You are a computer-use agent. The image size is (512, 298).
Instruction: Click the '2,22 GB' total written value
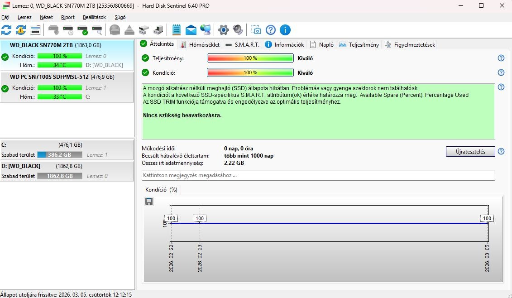[234, 163]
